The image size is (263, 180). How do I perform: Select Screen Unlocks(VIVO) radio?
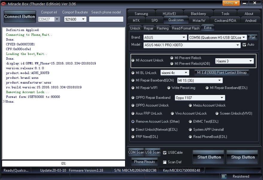217,113
